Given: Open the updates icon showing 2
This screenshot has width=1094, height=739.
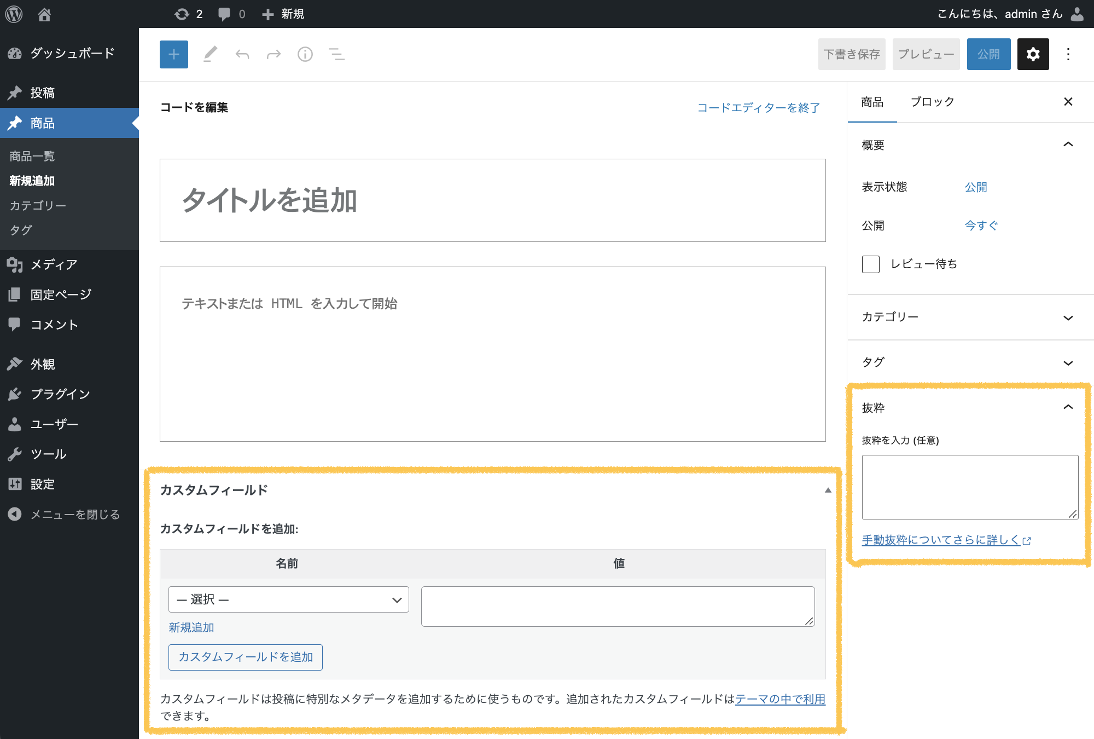Looking at the screenshot, I should click(189, 14).
